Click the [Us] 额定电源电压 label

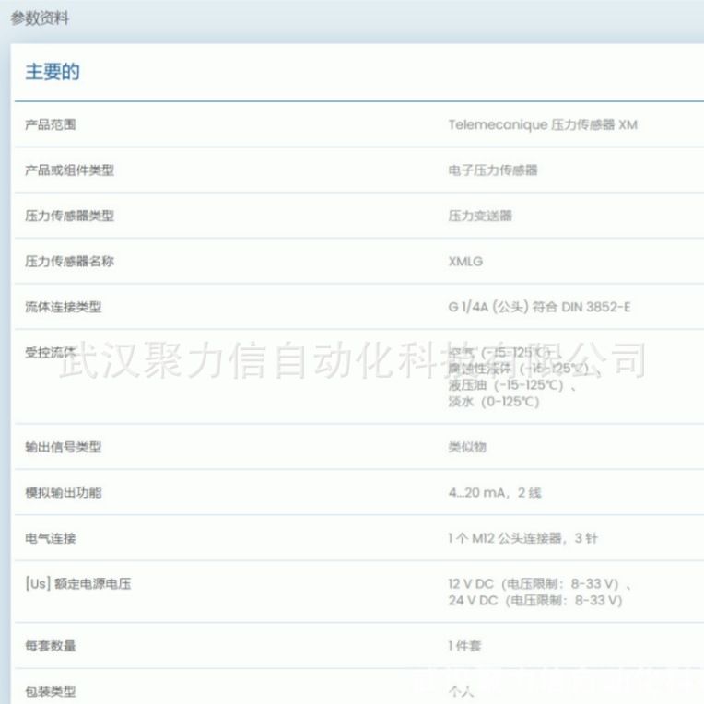tap(77, 583)
